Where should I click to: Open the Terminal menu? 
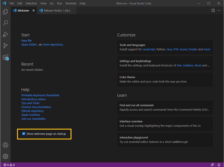tap(71, 3)
